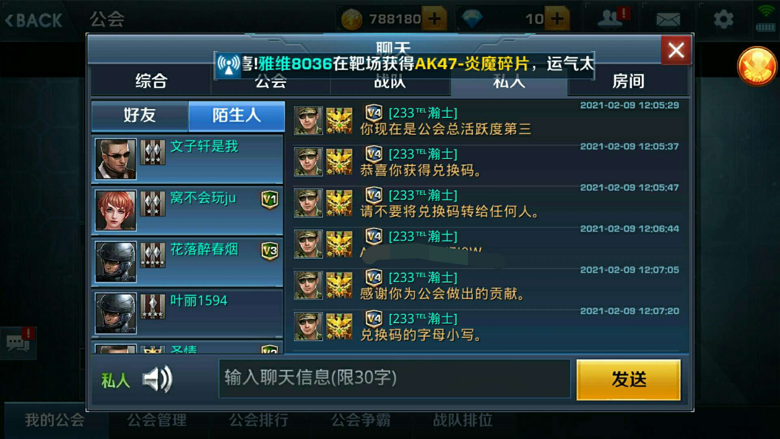Switch to the 房间 chat tab

pyautogui.click(x=628, y=81)
